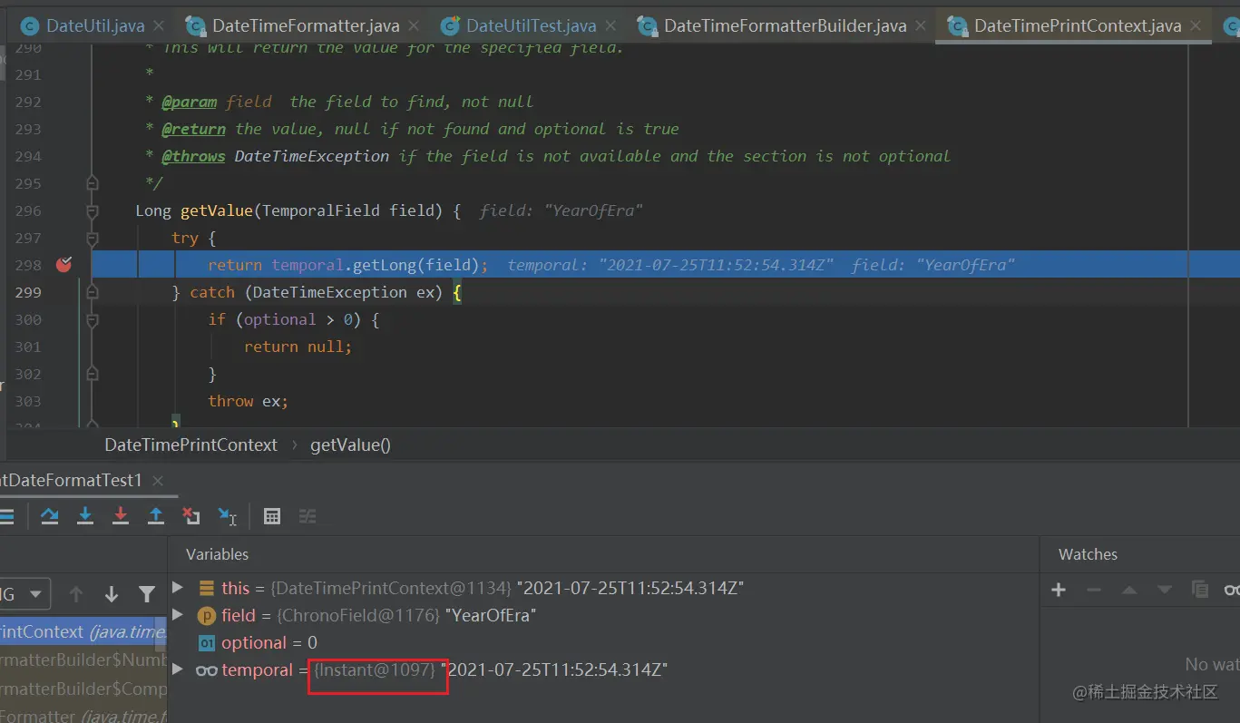Select the stack frame ending in 'rmatterBuilder$Comp'
Screen dimensions: 1240x723
83,689
